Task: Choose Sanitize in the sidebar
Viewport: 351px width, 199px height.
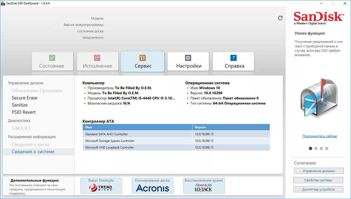Action: click(x=20, y=105)
